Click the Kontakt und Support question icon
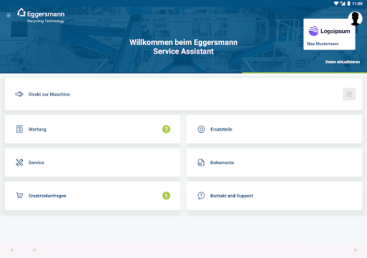The image size is (367, 258). point(201,196)
